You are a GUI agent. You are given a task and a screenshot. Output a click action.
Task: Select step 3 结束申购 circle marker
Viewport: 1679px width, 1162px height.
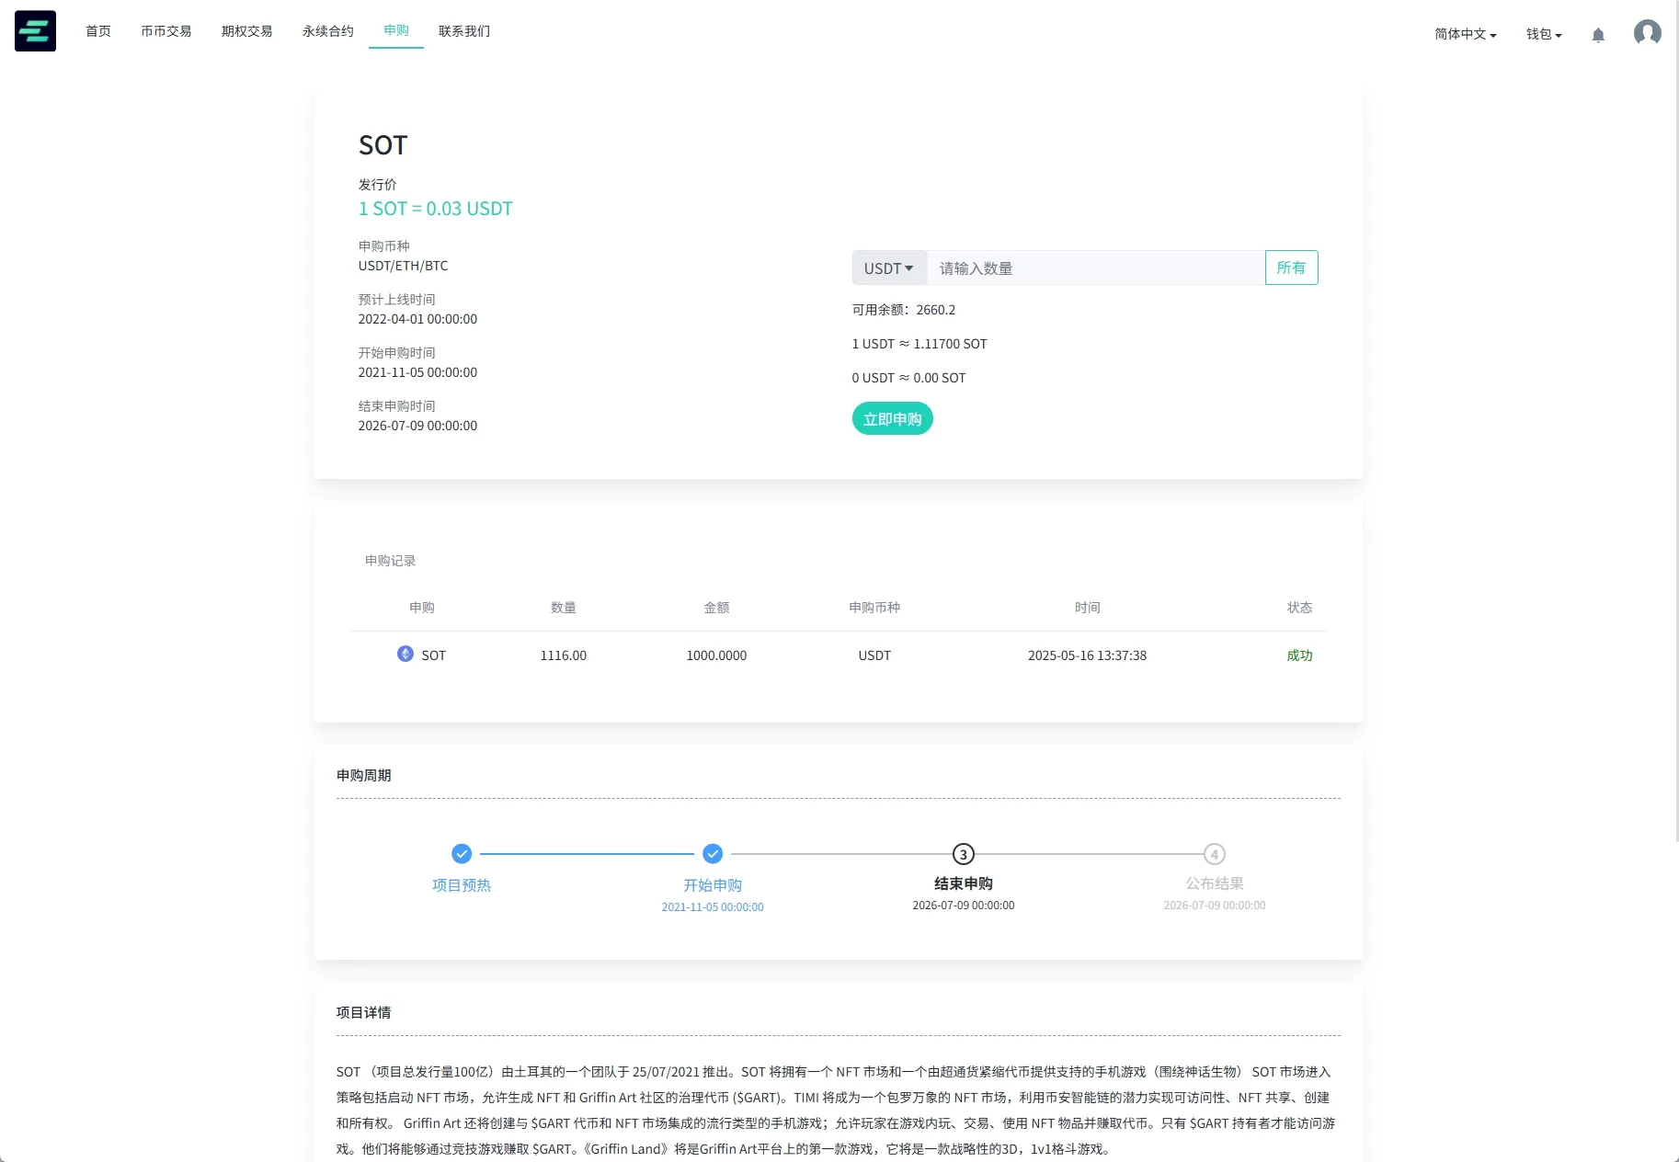tap(963, 853)
